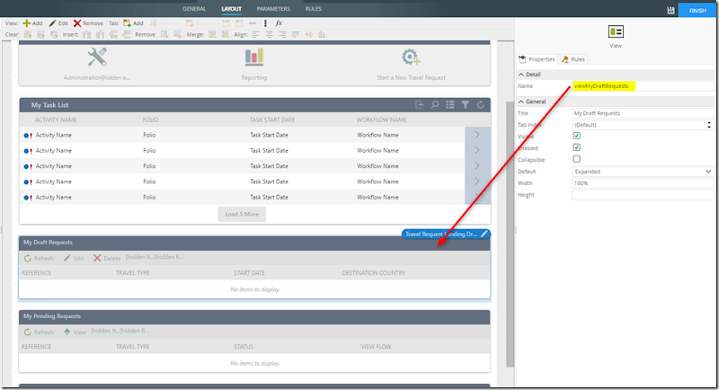
Task: Align content to the top
Action: pyautogui.click(x=296, y=34)
